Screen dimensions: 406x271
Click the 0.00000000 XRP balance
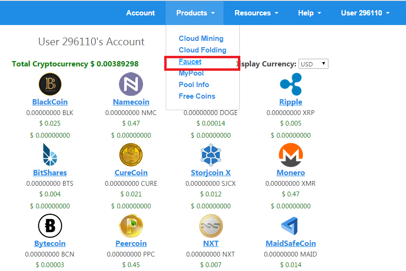(290, 113)
